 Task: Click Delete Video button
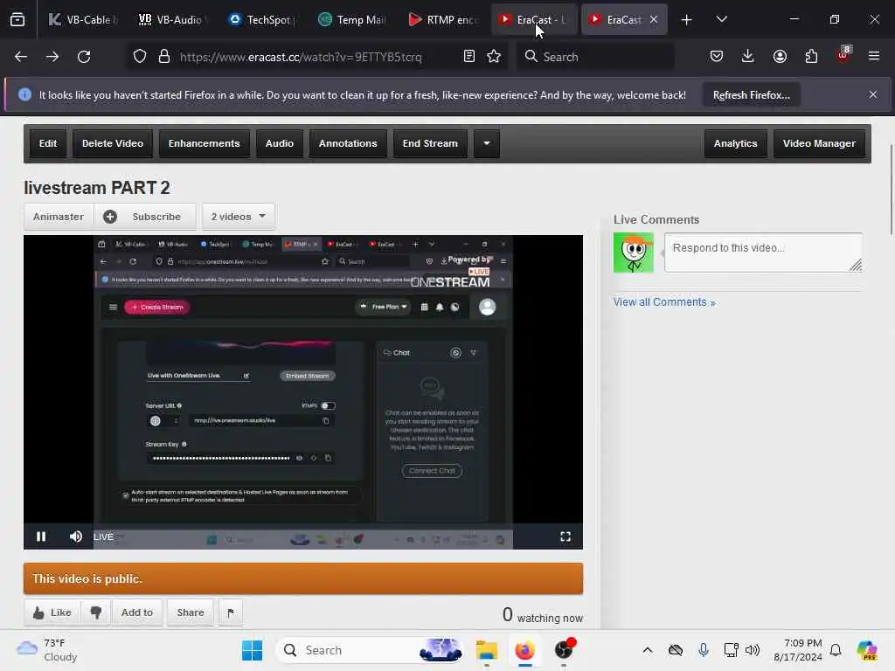coord(113,144)
